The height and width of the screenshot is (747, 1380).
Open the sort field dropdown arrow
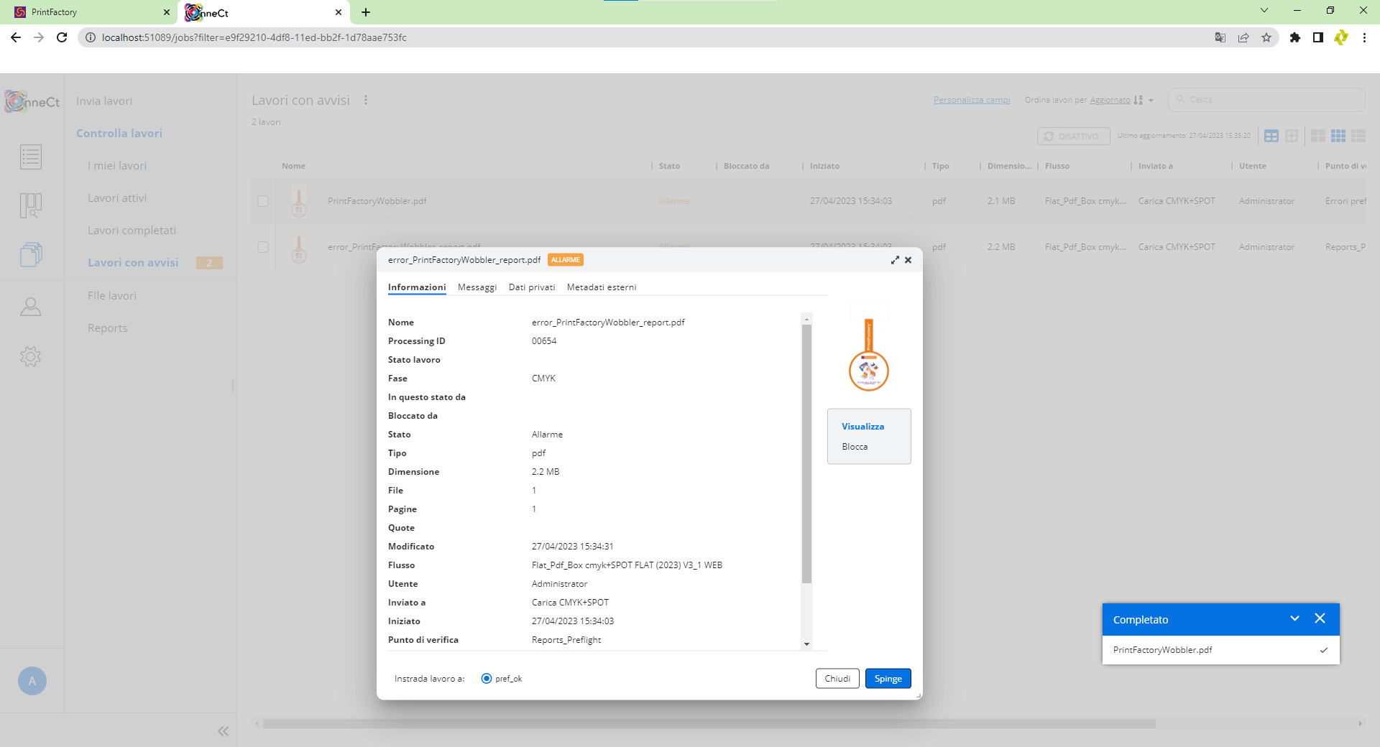click(1151, 101)
